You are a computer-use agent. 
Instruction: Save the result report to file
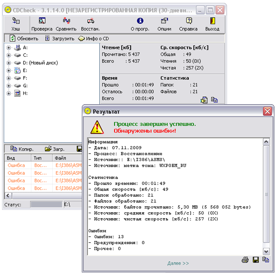pyautogui.click(x=256, y=260)
